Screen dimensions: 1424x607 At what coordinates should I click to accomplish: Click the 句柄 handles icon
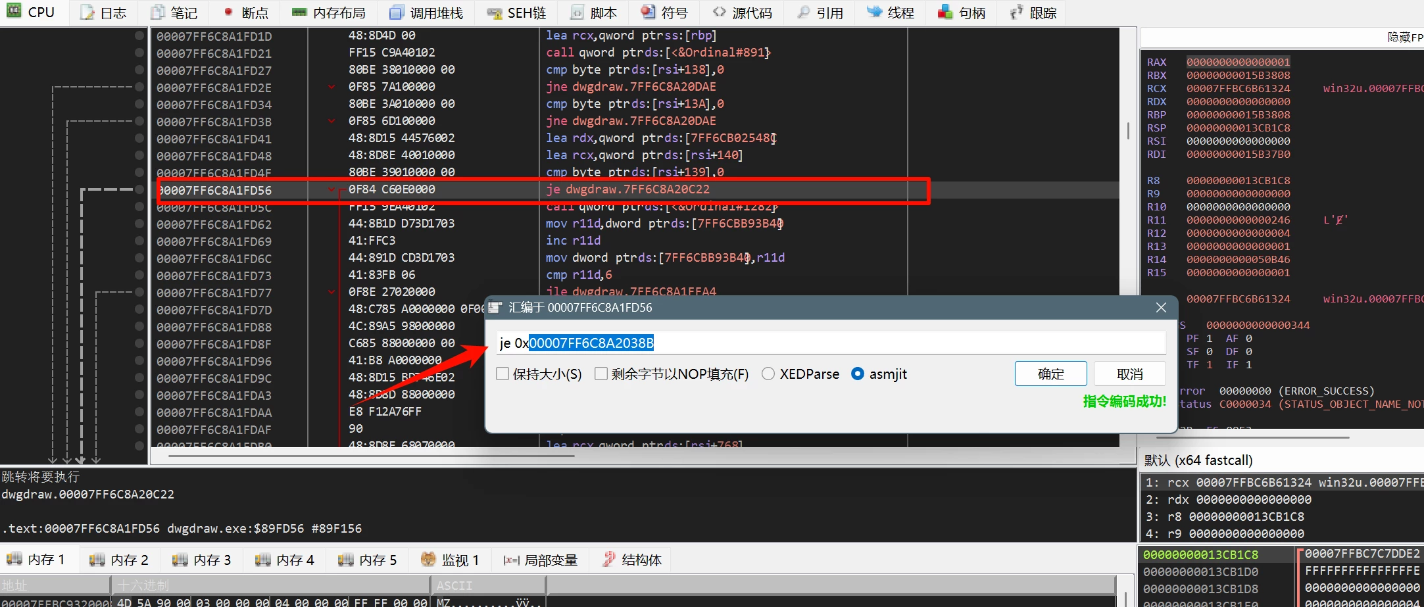[945, 12]
